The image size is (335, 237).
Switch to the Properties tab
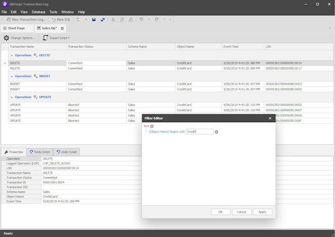(14, 152)
